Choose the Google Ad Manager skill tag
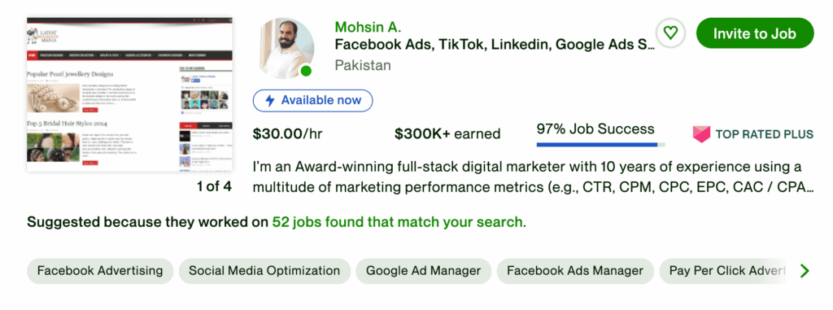 (423, 271)
